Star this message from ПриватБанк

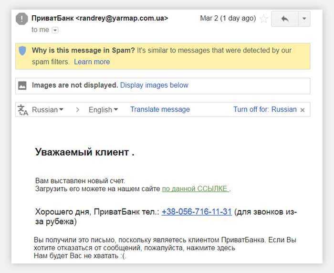(x=264, y=19)
